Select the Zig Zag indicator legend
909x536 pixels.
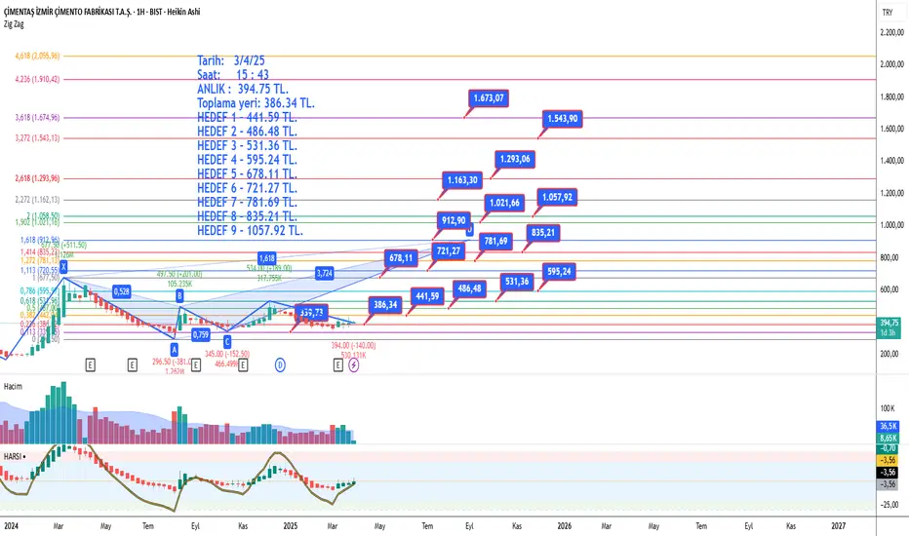[x=14, y=24]
